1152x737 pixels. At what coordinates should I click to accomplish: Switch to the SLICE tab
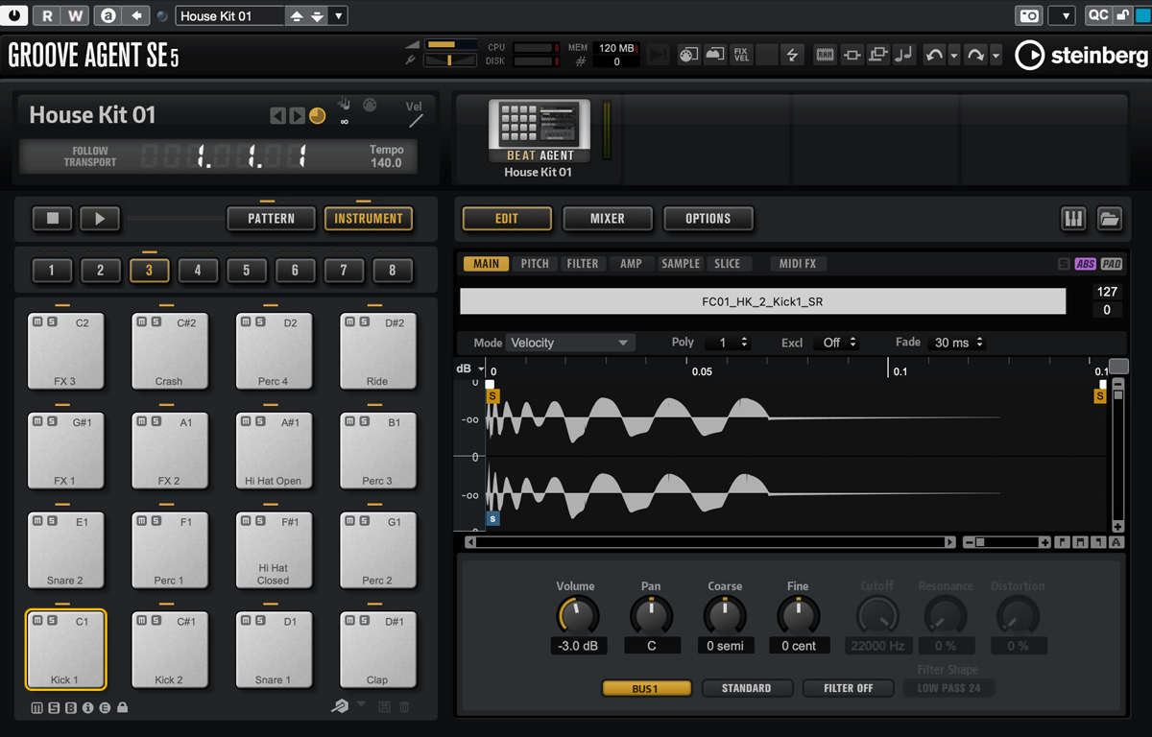tap(728, 264)
